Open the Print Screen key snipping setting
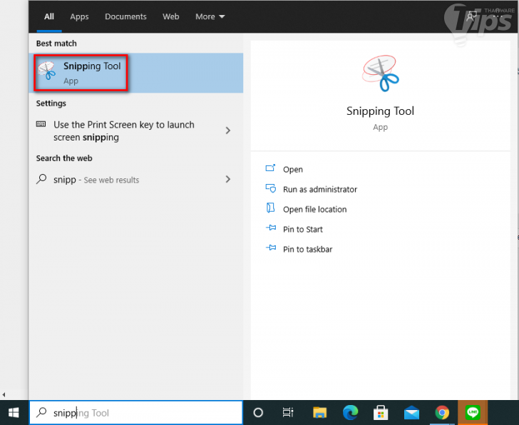 point(135,130)
